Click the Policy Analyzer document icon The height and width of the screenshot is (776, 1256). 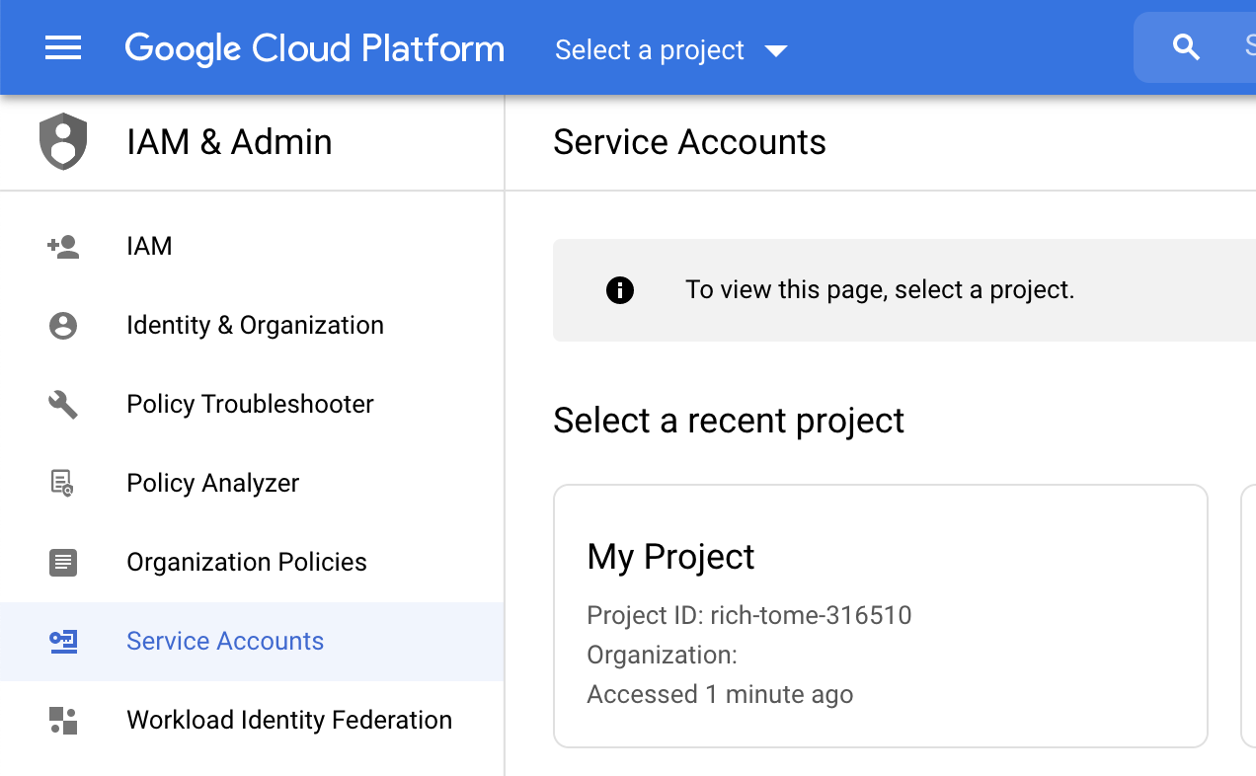point(63,483)
